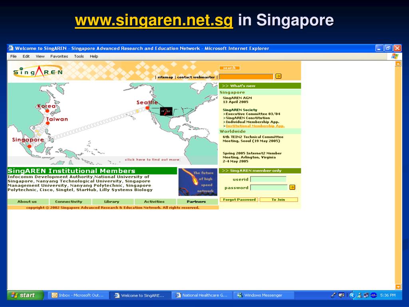This screenshot has height=307, width=409.
Task: Click the search label above search field
Action: (x=229, y=68)
